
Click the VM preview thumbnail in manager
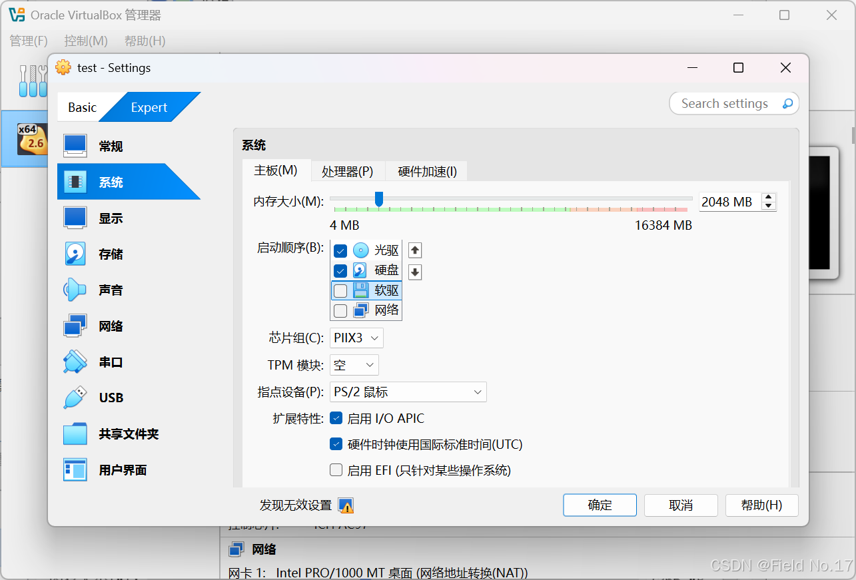pyautogui.click(x=823, y=213)
